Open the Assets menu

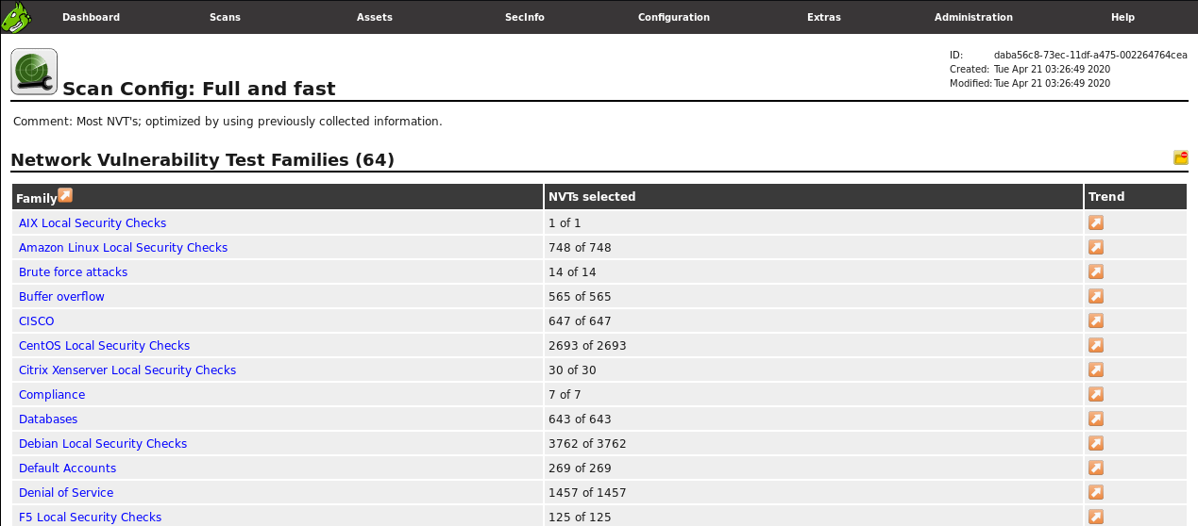375,17
